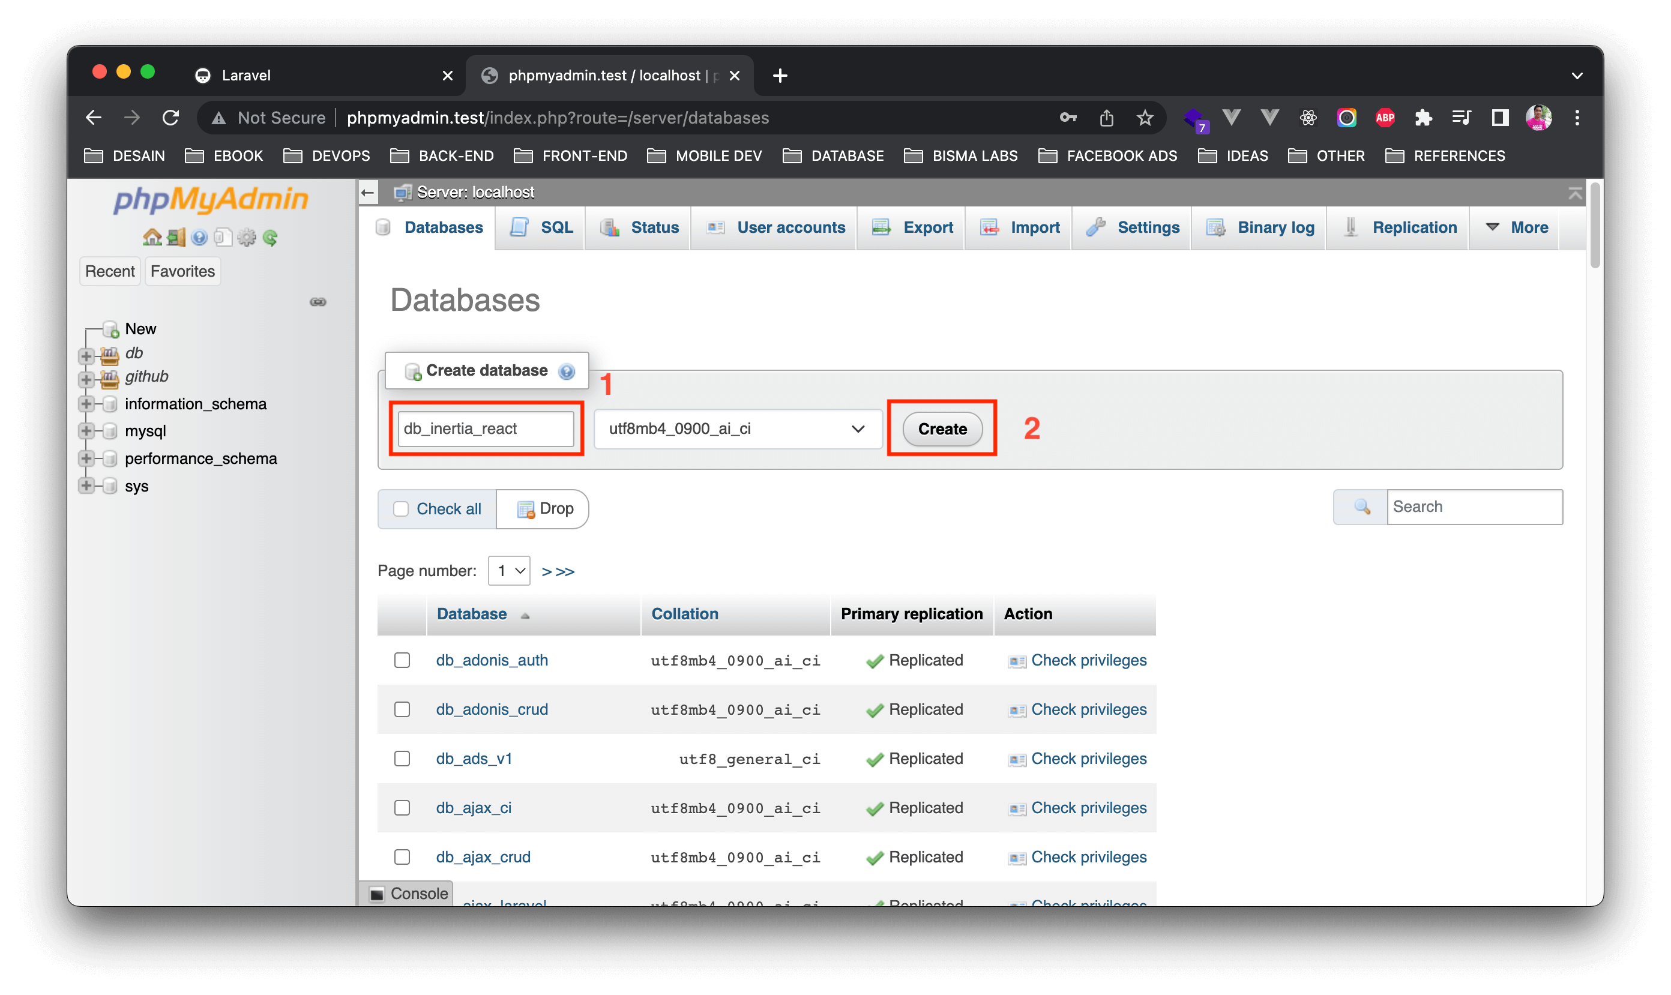
Task: Open the utf8mb4_0900_ai_ci collation dropdown
Action: (737, 429)
